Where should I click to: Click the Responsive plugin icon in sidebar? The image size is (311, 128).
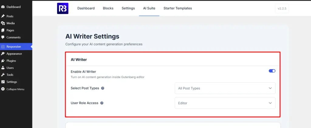click(3, 47)
